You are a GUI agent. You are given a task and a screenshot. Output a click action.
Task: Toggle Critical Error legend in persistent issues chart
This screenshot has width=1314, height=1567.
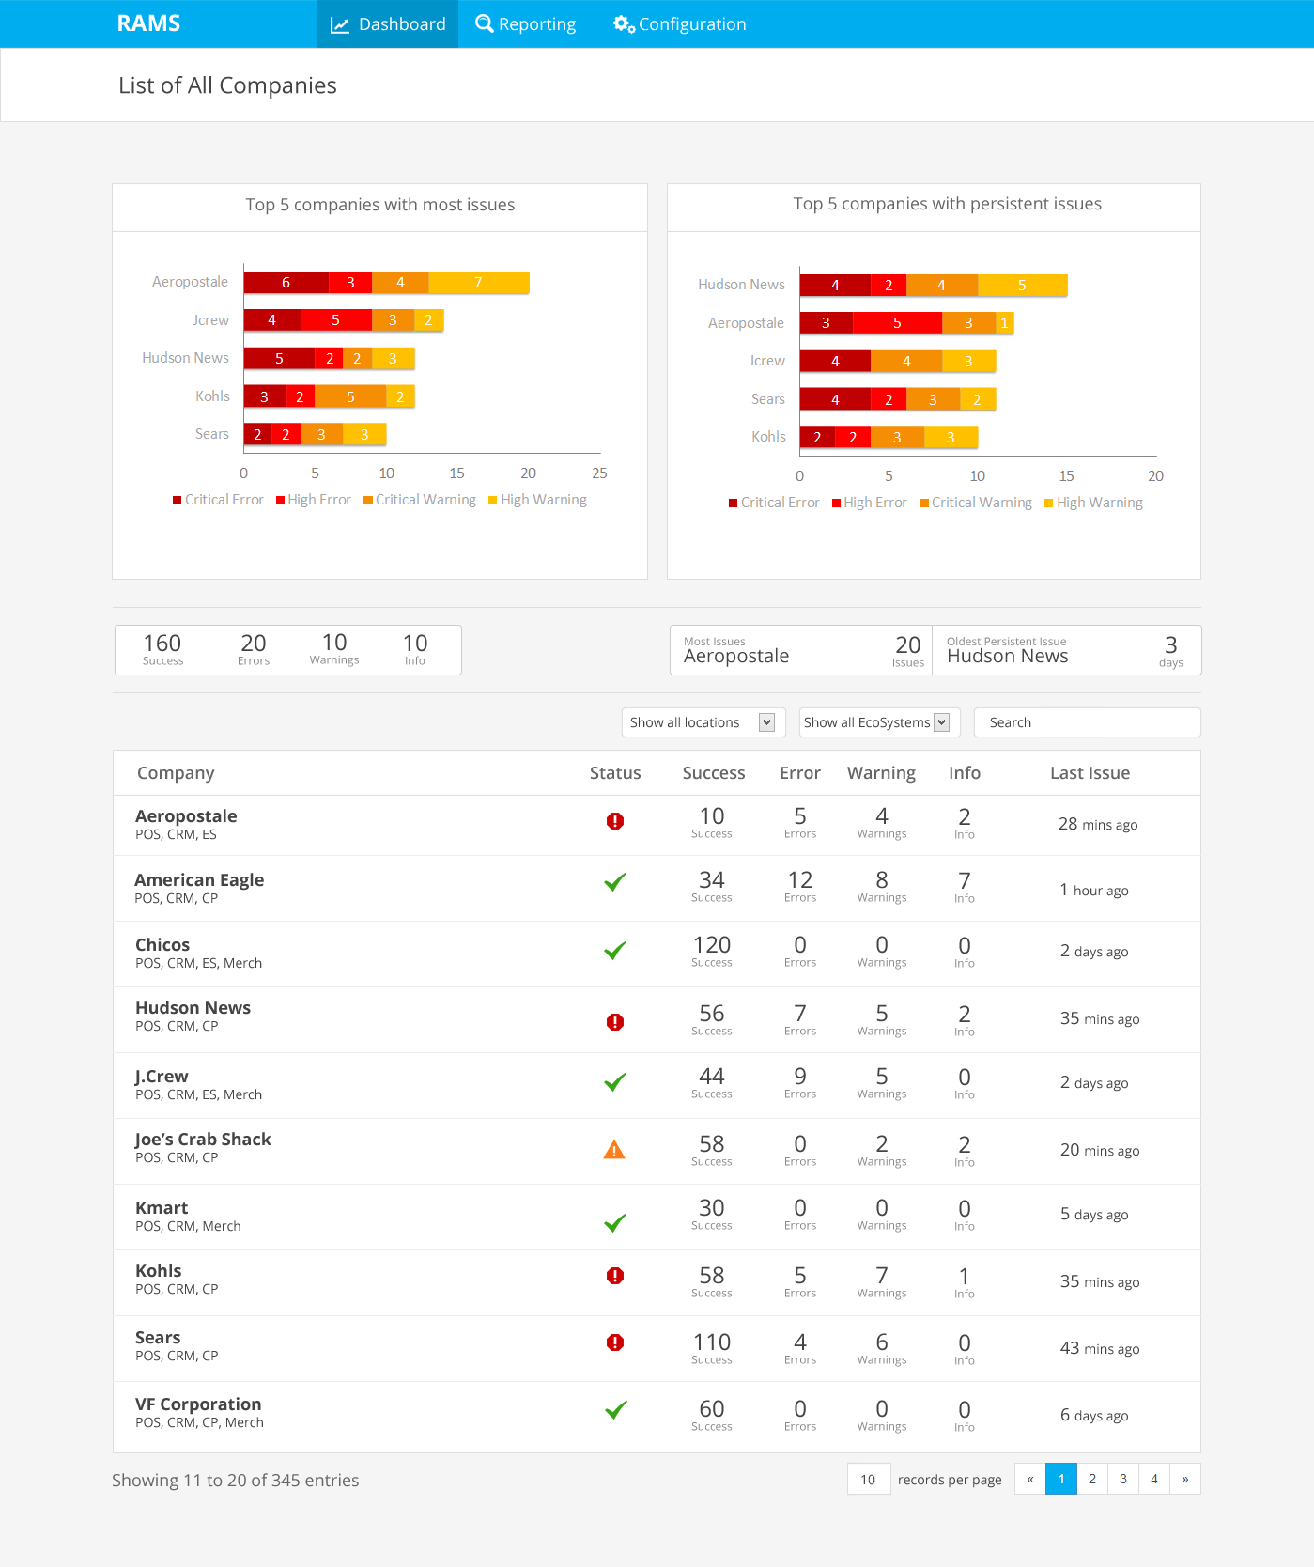(x=774, y=503)
